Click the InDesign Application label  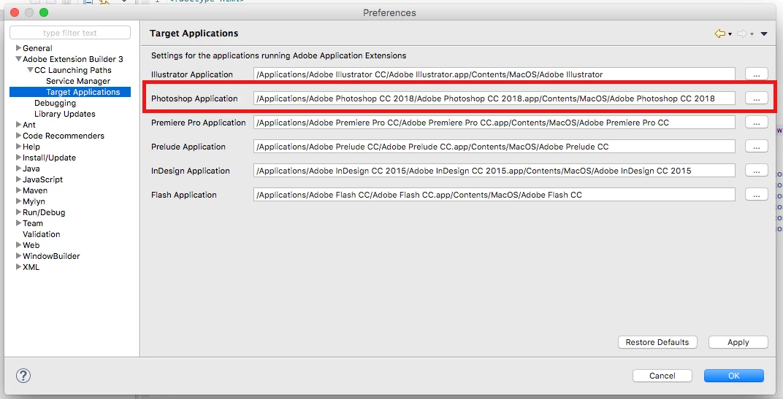coord(190,171)
